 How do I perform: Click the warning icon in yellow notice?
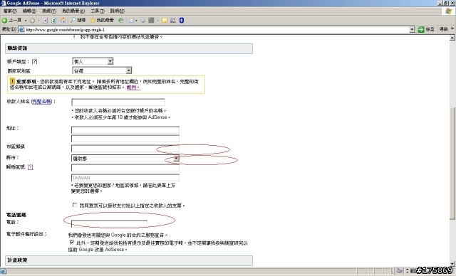(x=13, y=81)
